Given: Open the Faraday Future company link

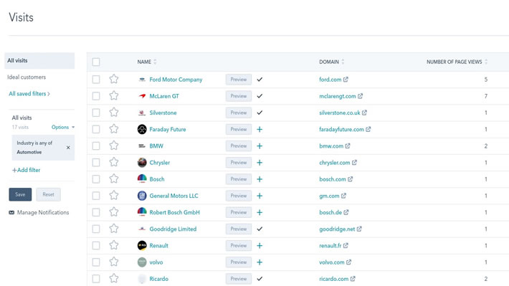Looking at the screenshot, I should [168, 129].
